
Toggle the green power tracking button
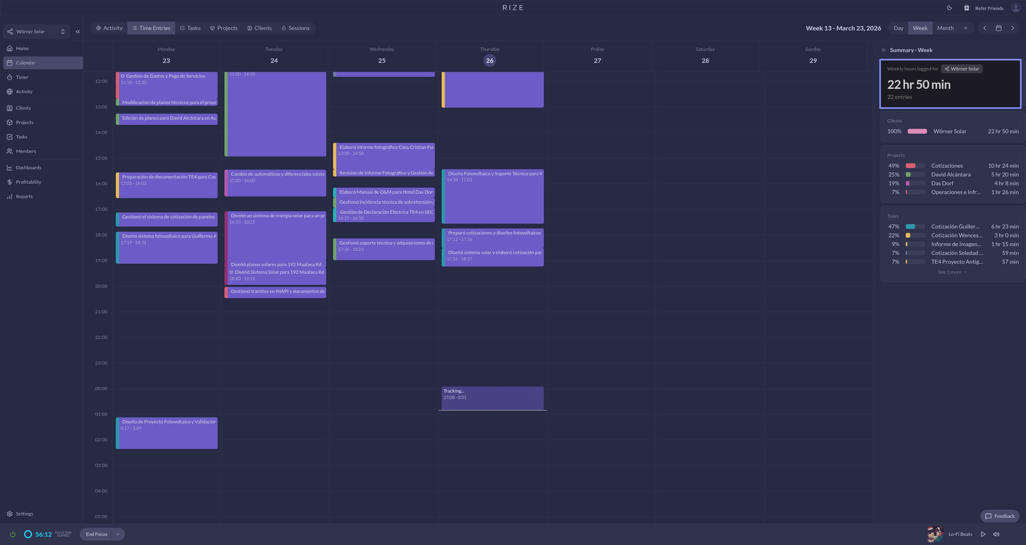coord(13,534)
